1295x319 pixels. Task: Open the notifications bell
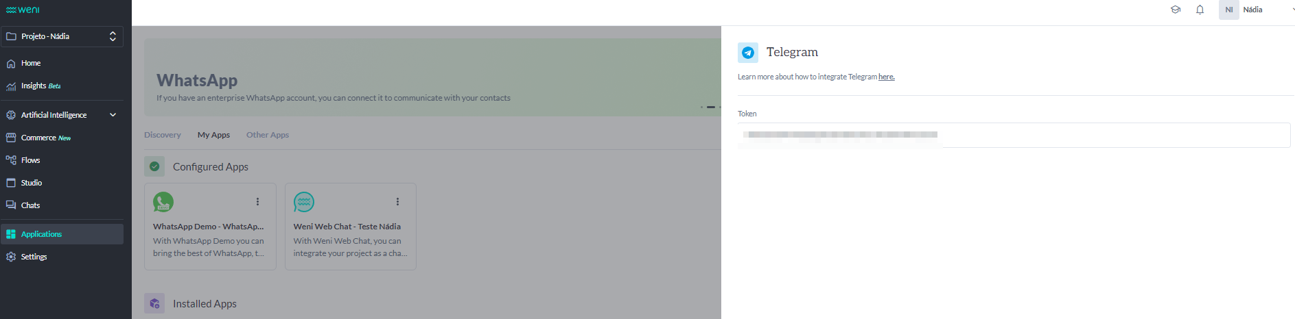pos(1200,10)
